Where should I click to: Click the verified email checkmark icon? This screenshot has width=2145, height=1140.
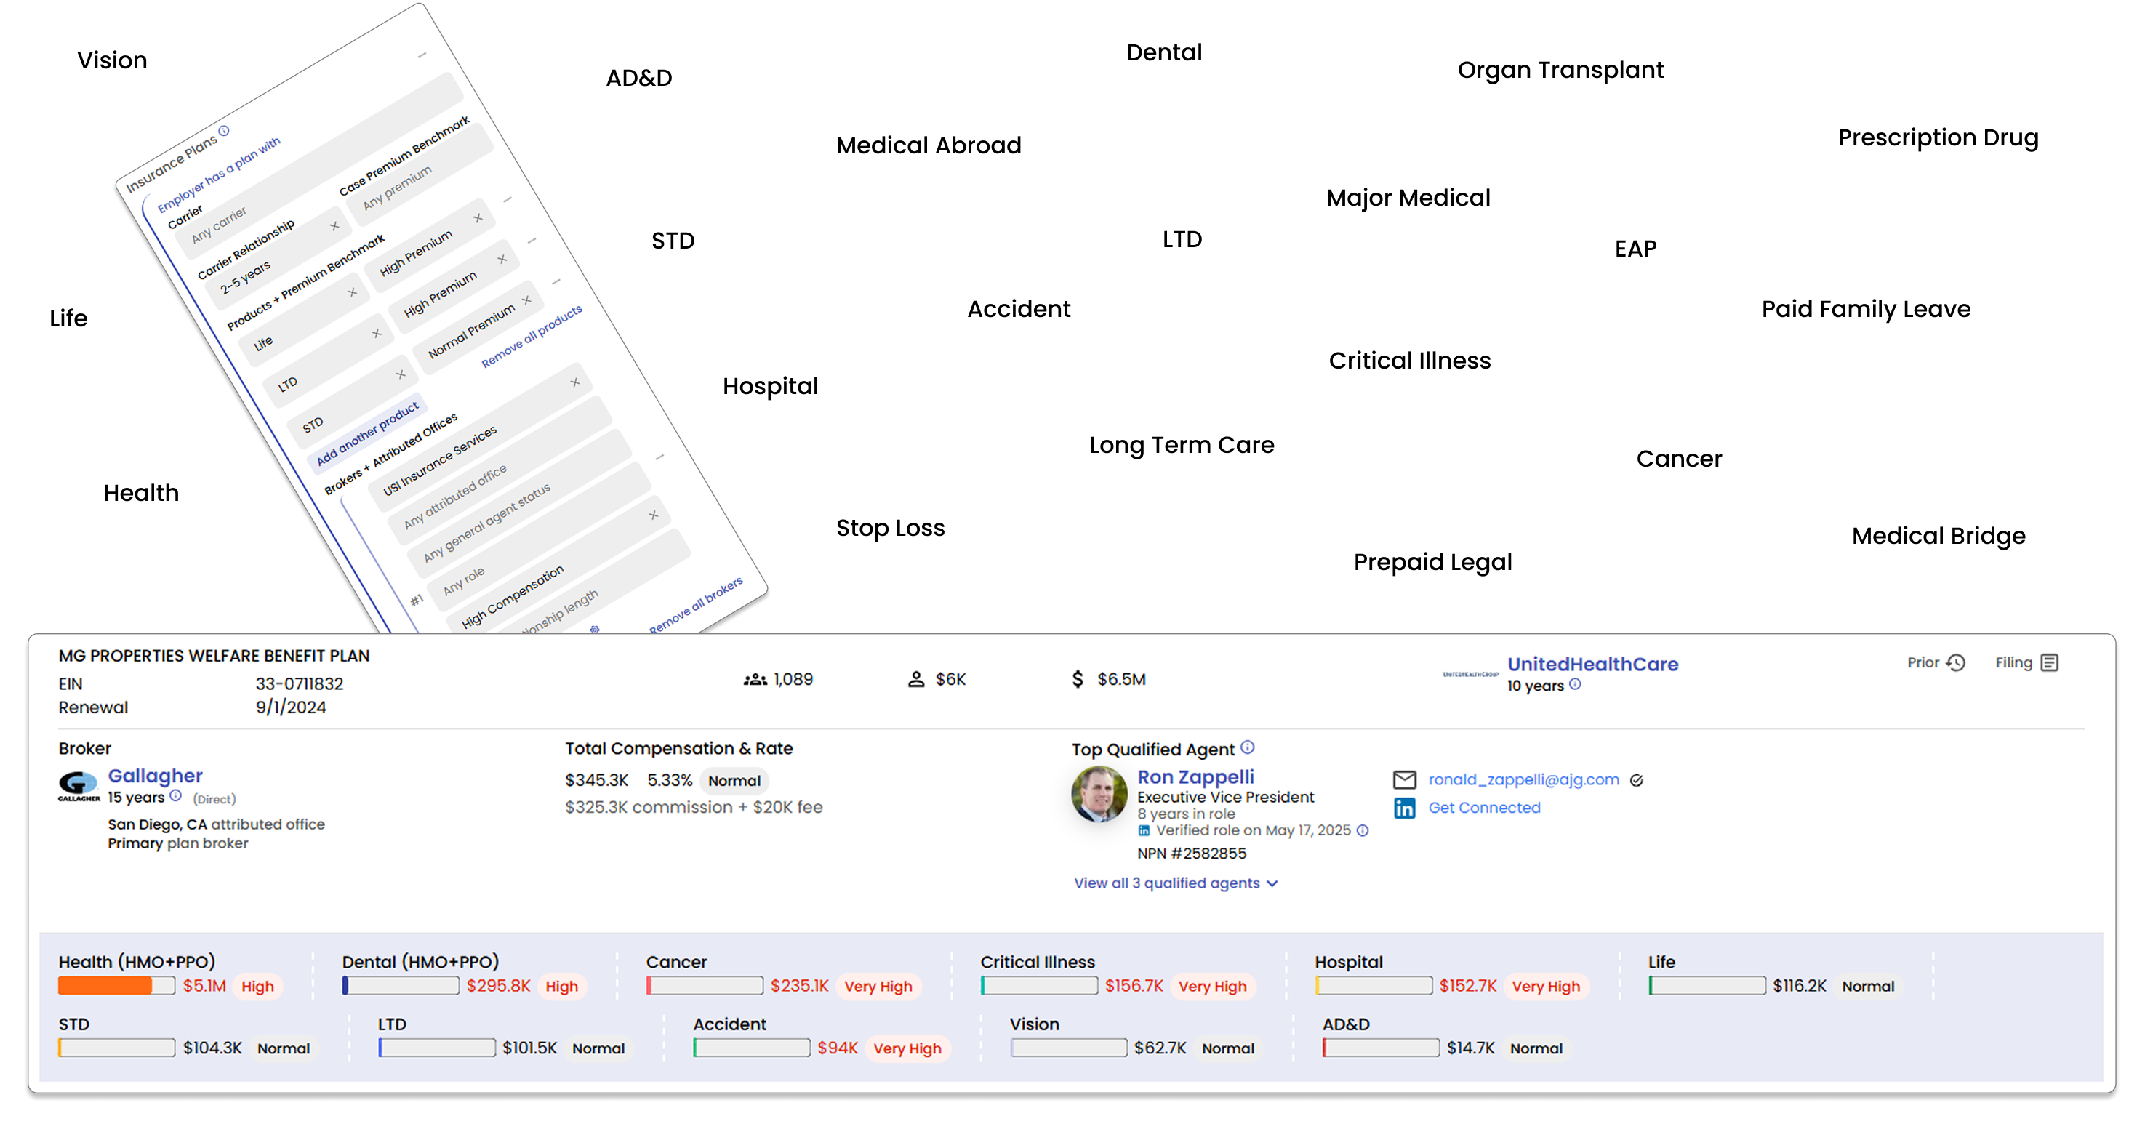point(1636,780)
